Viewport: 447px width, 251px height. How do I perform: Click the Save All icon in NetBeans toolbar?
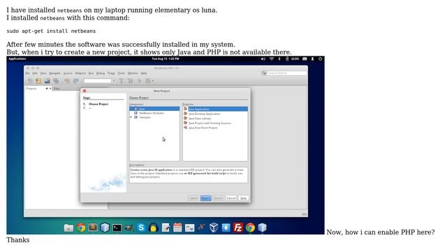56,81
